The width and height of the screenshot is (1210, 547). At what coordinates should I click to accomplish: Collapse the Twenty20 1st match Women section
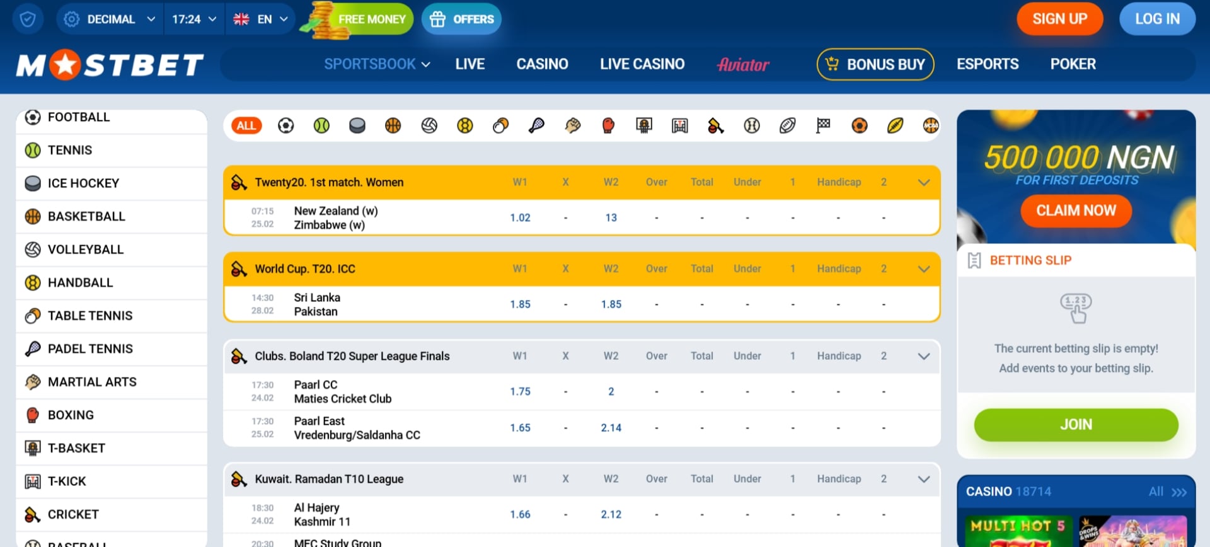pyautogui.click(x=924, y=183)
